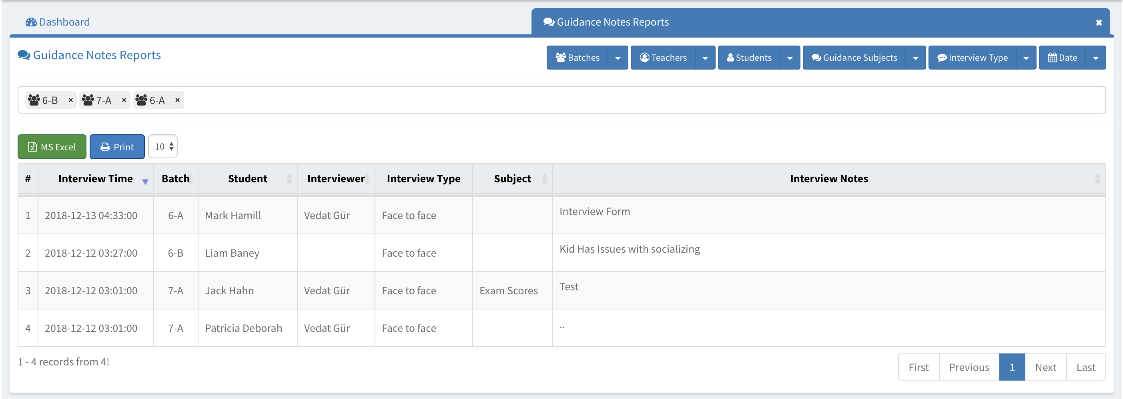Expand the Batches dropdown arrow
This screenshot has width=1123, height=399.
[x=618, y=58]
